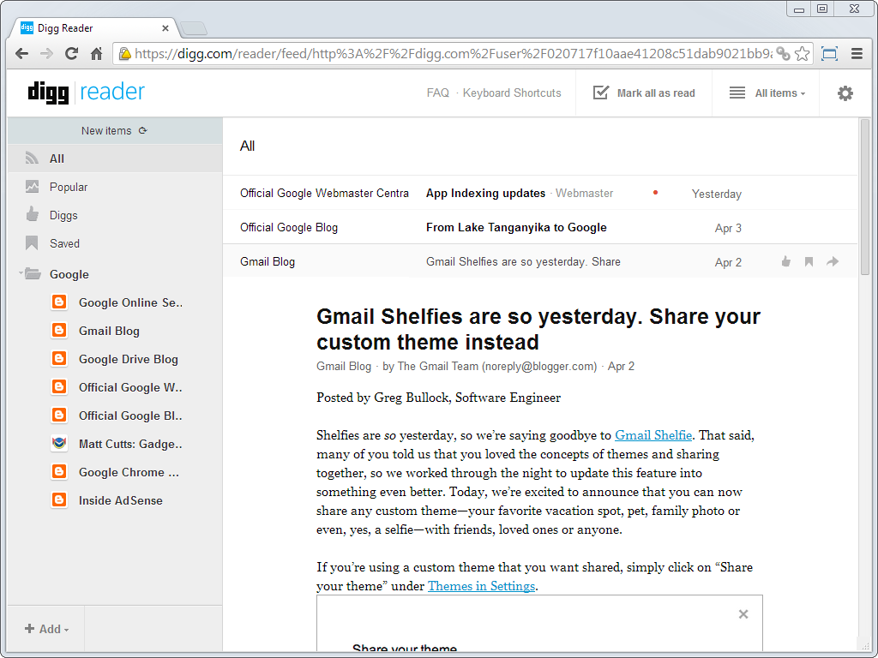878x658 pixels.
Task: Click the Official Google Webmaster Centra source name
Action: (x=324, y=193)
